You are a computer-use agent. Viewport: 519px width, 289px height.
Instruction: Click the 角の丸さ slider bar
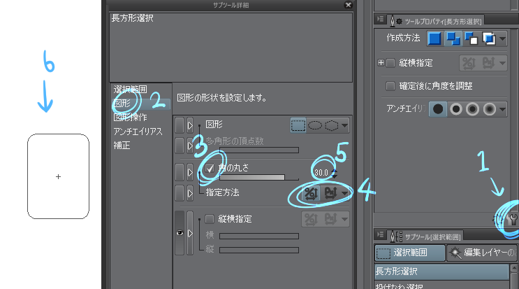pyautogui.click(x=259, y=177)
